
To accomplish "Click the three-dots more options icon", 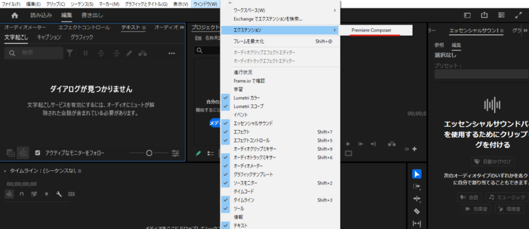I will (172, 53).
